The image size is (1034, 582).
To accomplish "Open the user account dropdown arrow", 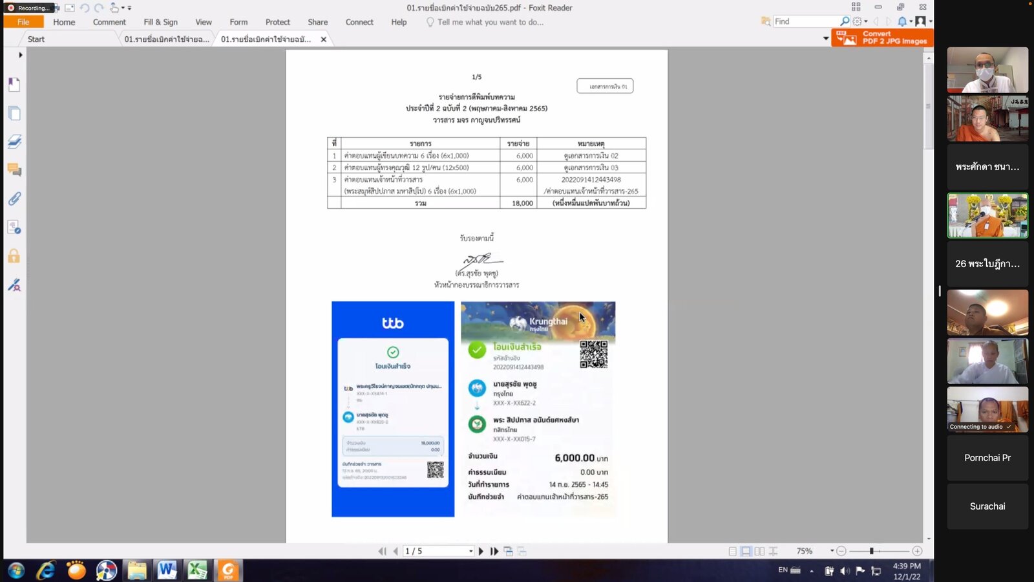I will [x=931, y=21].
